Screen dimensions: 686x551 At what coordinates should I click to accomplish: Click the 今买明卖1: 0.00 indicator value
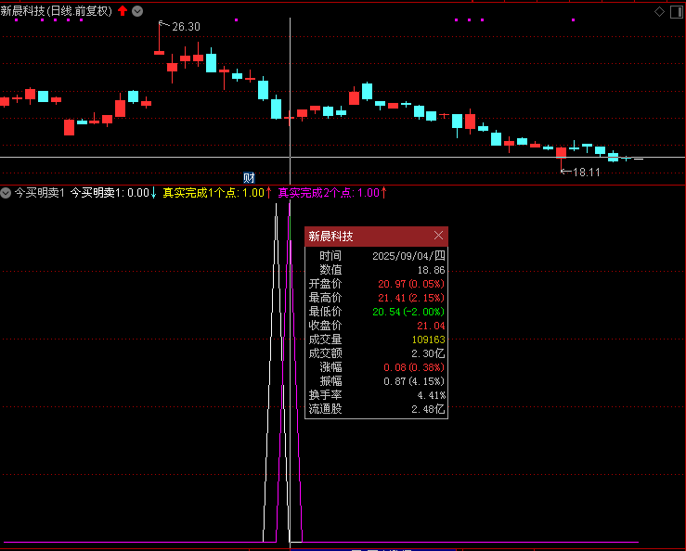(110, 192)
